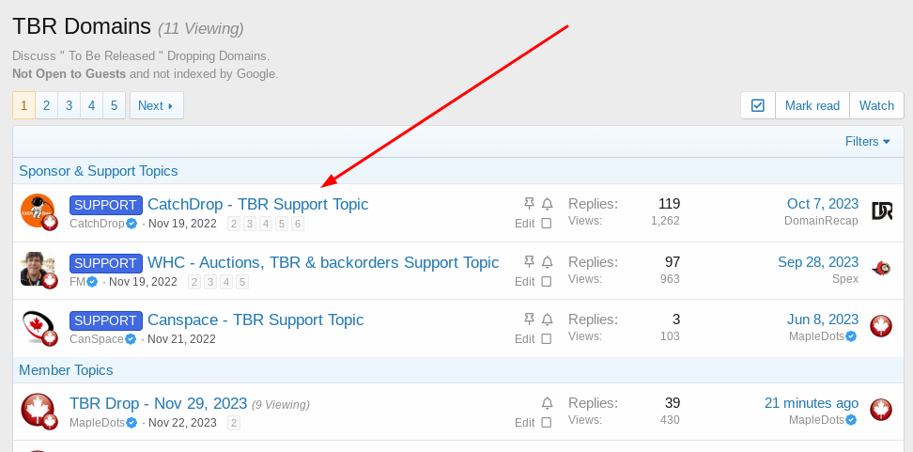This screenshot has height=452, width=913.
Task: Open CatchDrop - TBR Support Topic thread
Action: (258, 205)
